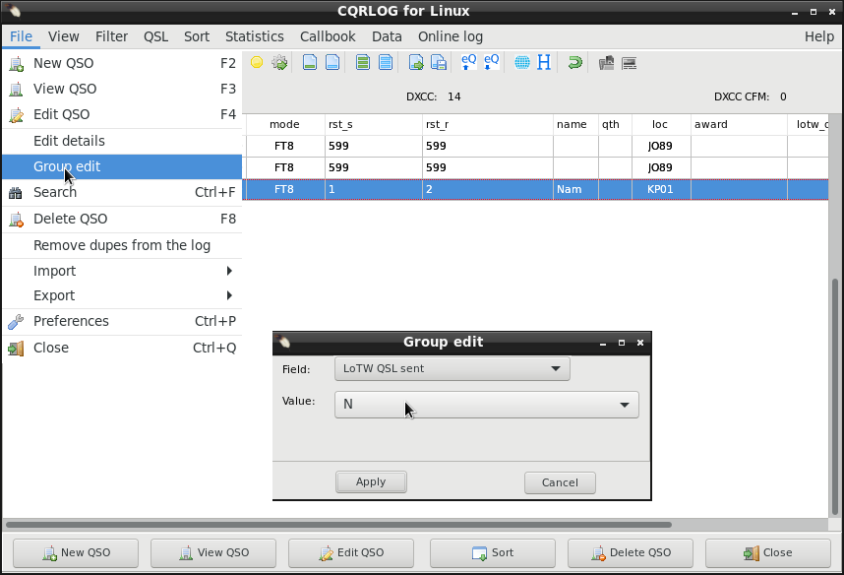Click the page icon with blue bar

click(332, 62)
